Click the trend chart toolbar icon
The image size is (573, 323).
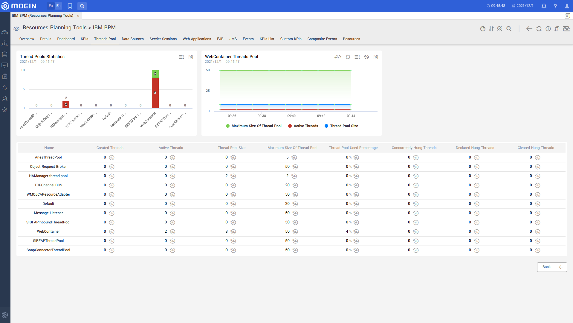(x=566, y=29)
